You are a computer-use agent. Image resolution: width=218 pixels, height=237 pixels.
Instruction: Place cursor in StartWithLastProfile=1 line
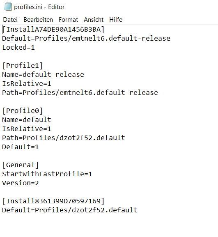47,174
